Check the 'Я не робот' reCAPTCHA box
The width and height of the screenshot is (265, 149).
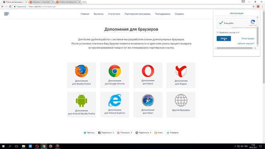(x=221, y=23)
